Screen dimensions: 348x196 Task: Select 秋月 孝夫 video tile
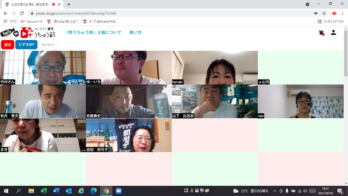coord(43,101)
